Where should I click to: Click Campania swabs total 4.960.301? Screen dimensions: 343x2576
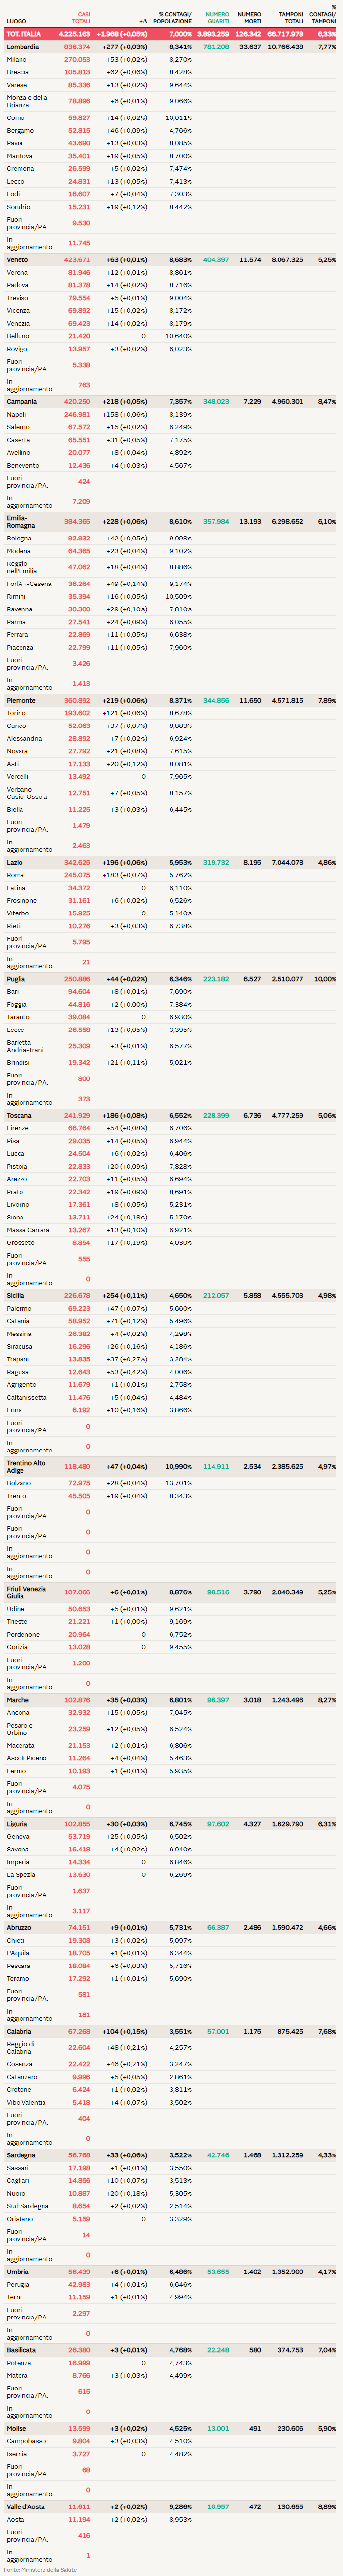click(x=287, y=402)
